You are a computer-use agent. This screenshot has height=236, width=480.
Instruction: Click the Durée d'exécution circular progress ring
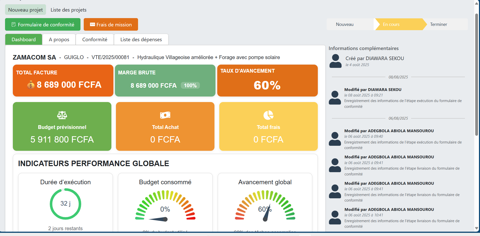(65, 204)
